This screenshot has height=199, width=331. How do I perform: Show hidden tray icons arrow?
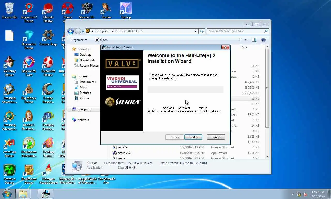click(x=292, y=194)
